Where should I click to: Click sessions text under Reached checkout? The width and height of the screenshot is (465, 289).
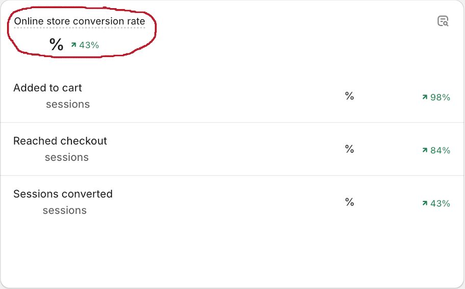pos(67,157)
